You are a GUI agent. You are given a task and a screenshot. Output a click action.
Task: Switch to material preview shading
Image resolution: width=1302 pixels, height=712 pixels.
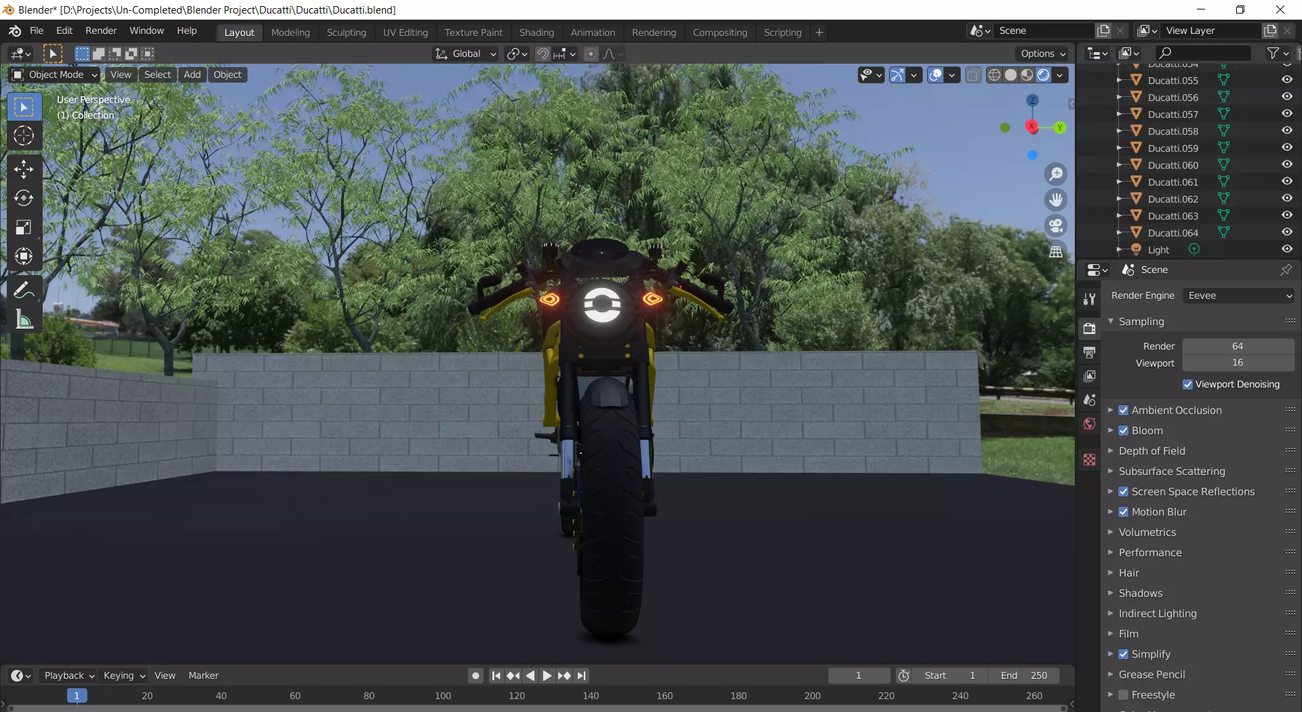[1027, 75]
